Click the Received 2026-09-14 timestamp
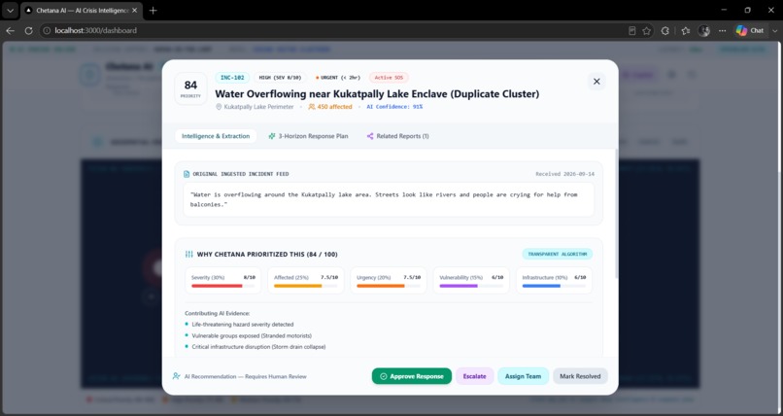The height and width of the screenshot is (416, 783). click(x=564, y=174)
